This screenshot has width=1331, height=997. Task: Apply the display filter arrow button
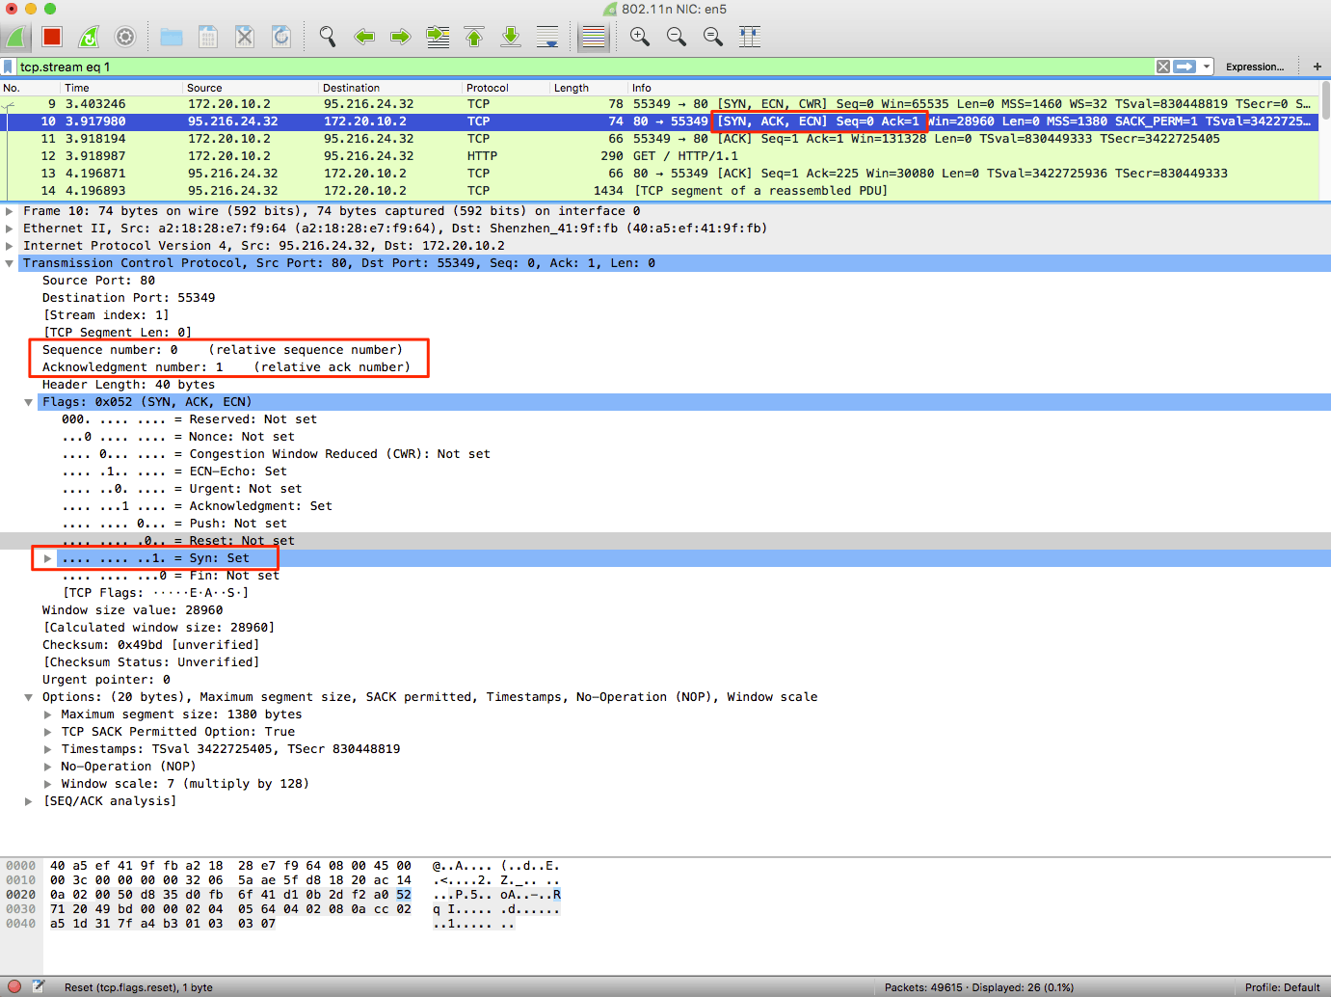(1185, 67)
